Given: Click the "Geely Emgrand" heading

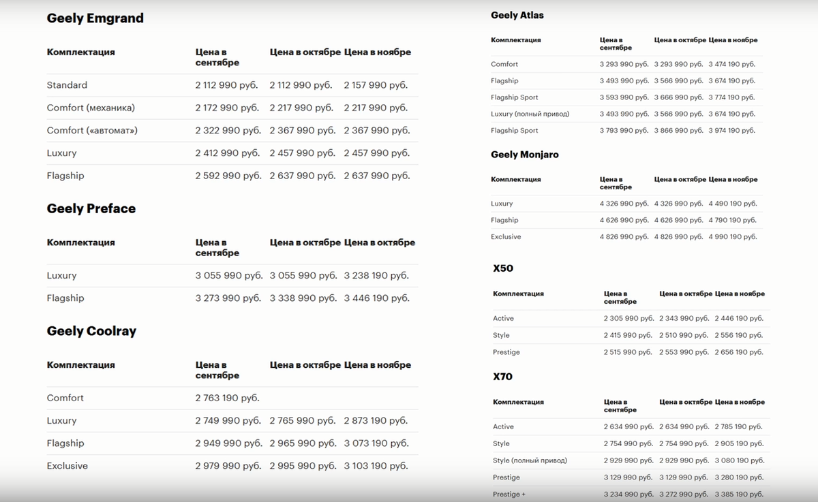Looking at the screenshot, I should [x=95, y=18].
